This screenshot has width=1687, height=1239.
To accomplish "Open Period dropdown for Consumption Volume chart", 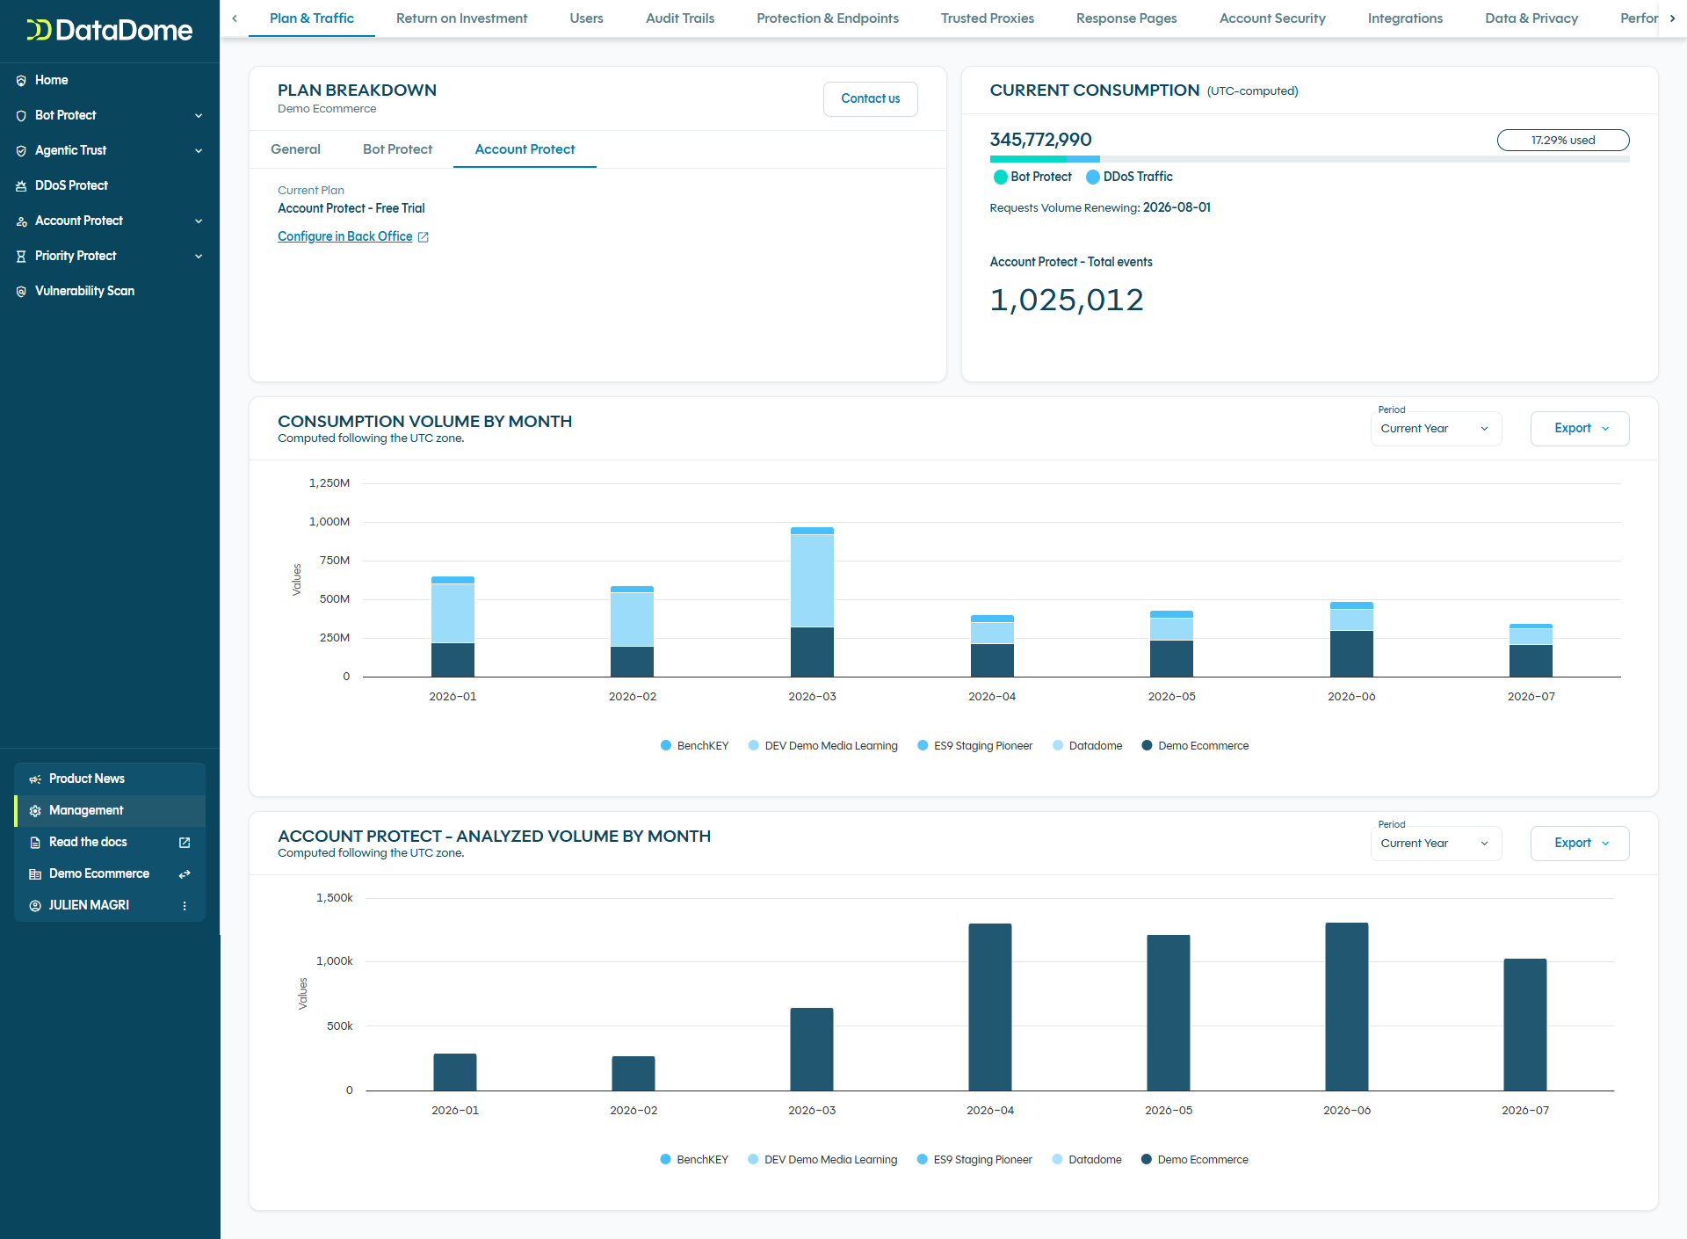I will point(1436,429).
